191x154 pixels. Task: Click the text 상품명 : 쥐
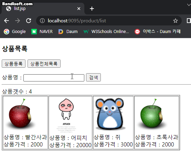point(107,137)
